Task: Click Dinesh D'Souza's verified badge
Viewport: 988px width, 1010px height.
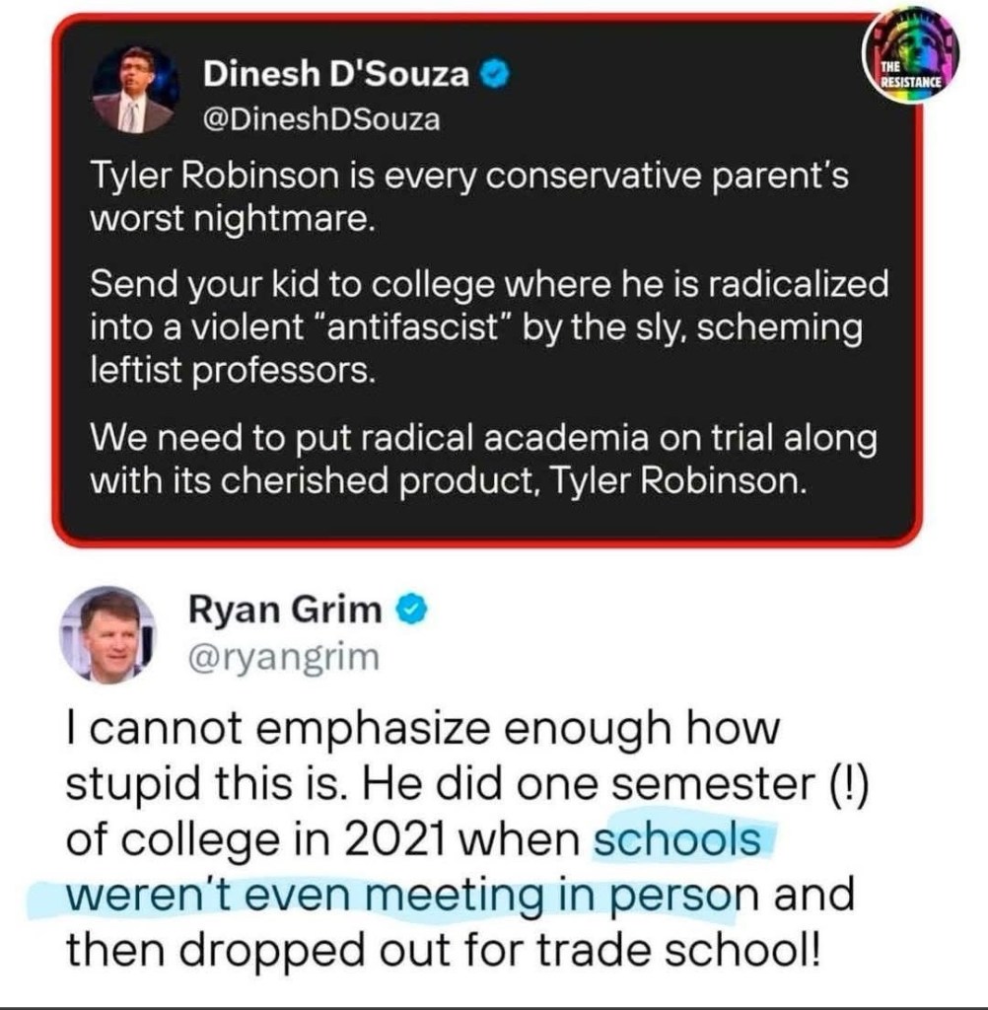Action: (493, 73)
